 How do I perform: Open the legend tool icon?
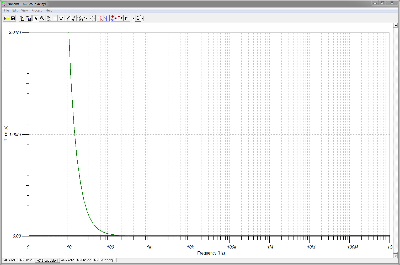pos(80,18)
